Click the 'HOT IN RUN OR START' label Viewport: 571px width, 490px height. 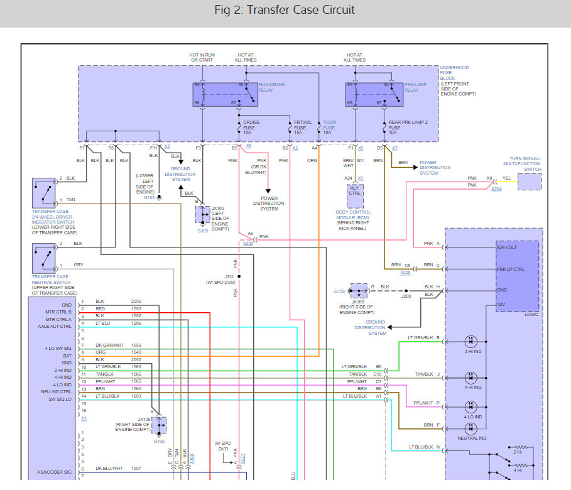click(202, 58)
